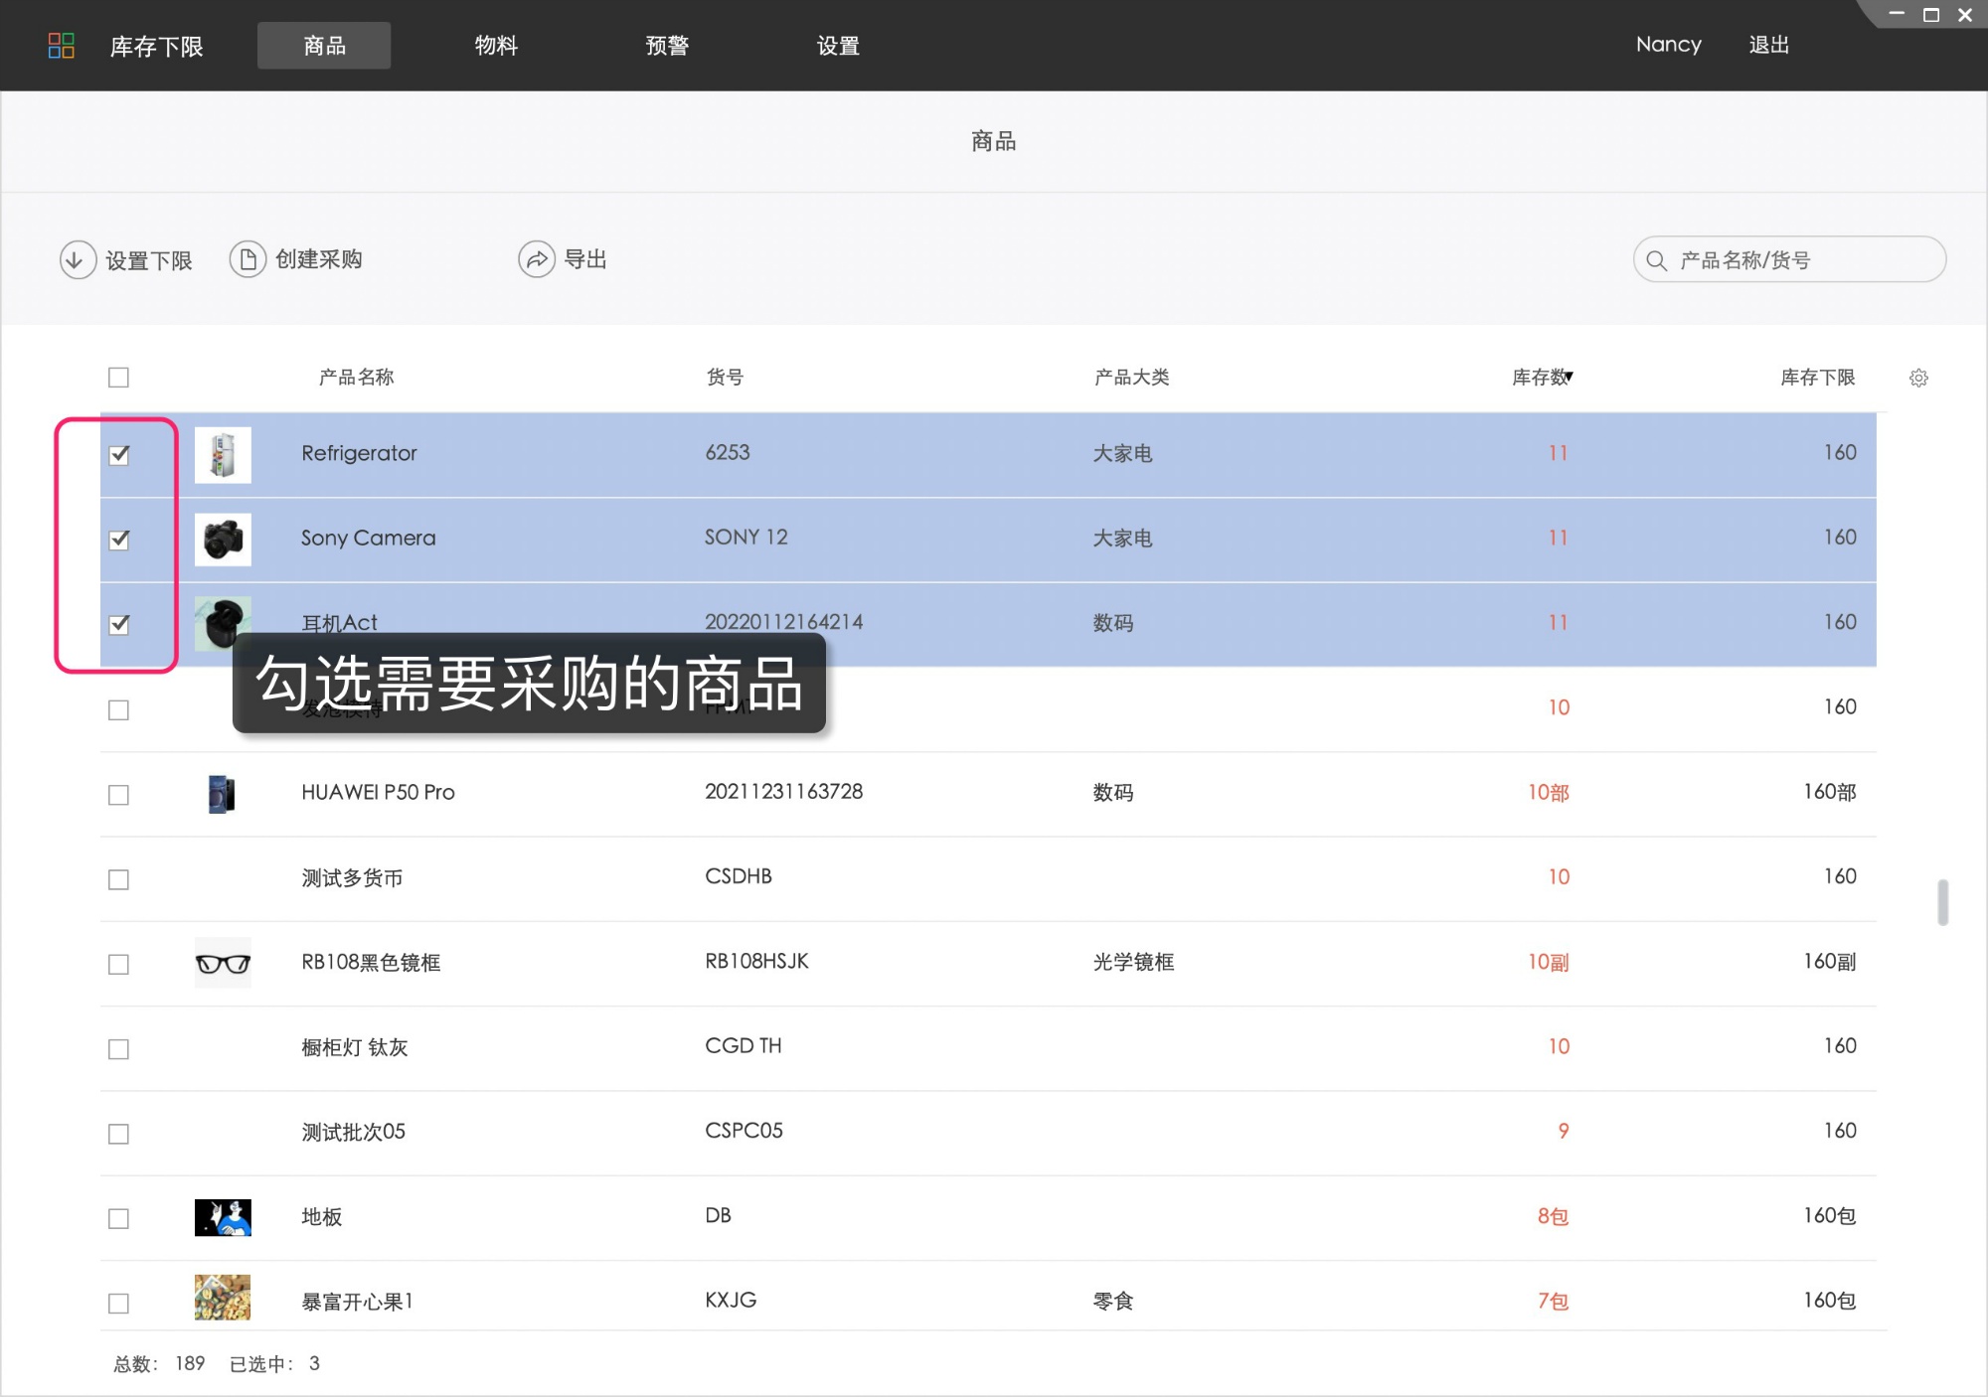
Task: Open the 设置 tab
Action: 838,46
